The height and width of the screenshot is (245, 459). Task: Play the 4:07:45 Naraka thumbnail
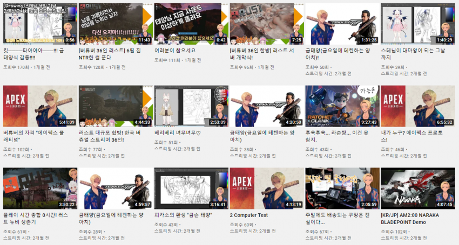pyautogui.click(x=418, y=188)
